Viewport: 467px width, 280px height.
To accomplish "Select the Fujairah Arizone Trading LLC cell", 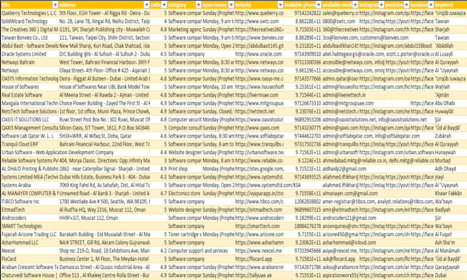I will (29, 234).
